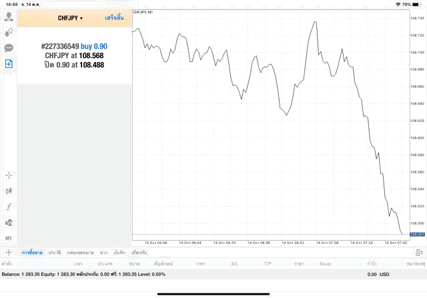Tap the new order document icon
This screenshot has width=427, height=298.
(9, 64)
